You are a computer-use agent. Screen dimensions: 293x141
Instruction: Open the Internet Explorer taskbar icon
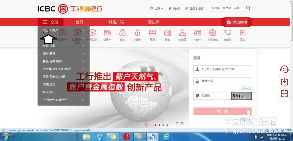click(166, 137)
